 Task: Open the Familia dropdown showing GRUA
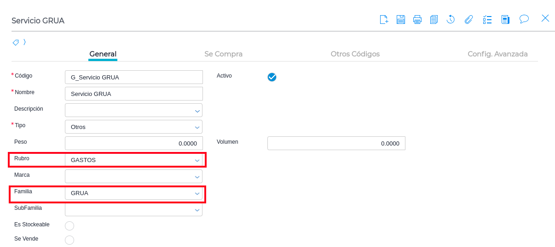[x=197, y=193]
